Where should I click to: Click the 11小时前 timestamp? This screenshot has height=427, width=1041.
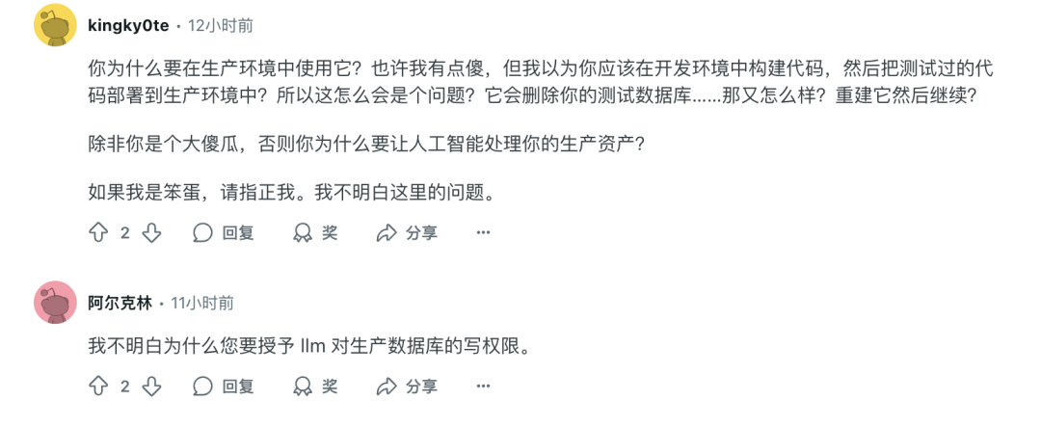[x=202, y=304]
